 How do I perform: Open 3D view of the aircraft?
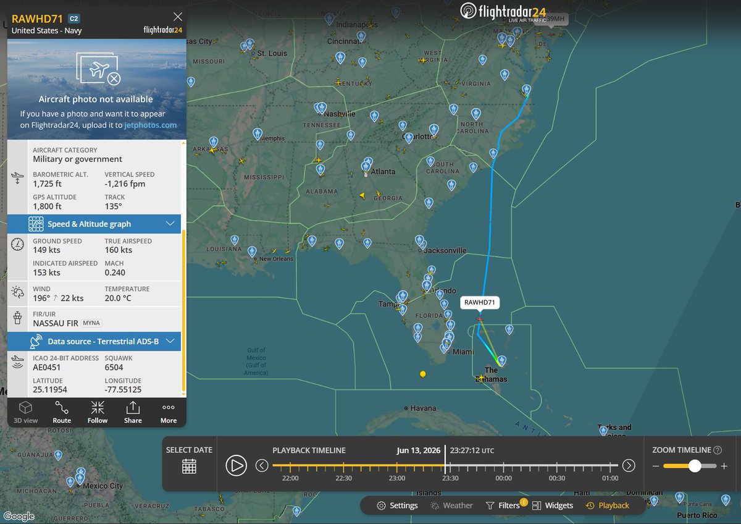25,412
